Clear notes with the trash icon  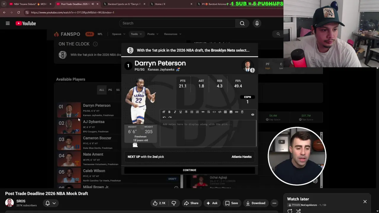coord(242,112)
